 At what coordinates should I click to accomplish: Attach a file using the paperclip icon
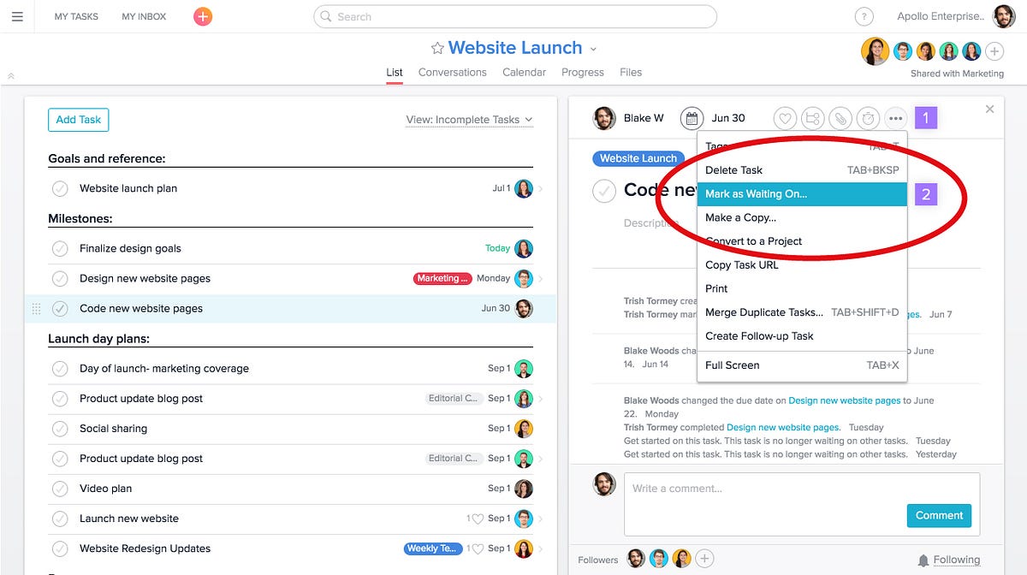coord(840,118)
